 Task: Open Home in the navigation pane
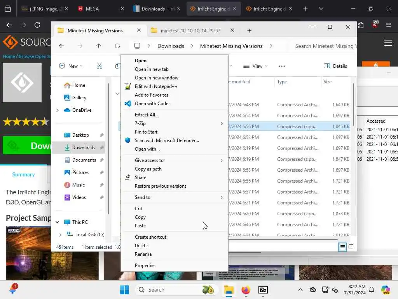[79, 85]
